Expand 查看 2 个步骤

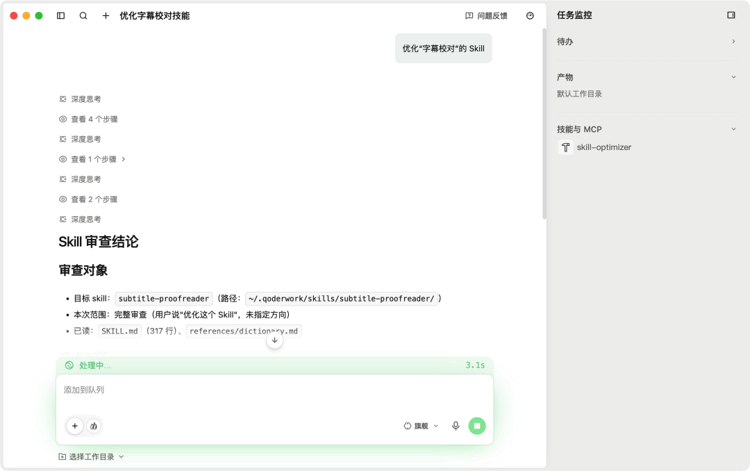click(88, 199)
